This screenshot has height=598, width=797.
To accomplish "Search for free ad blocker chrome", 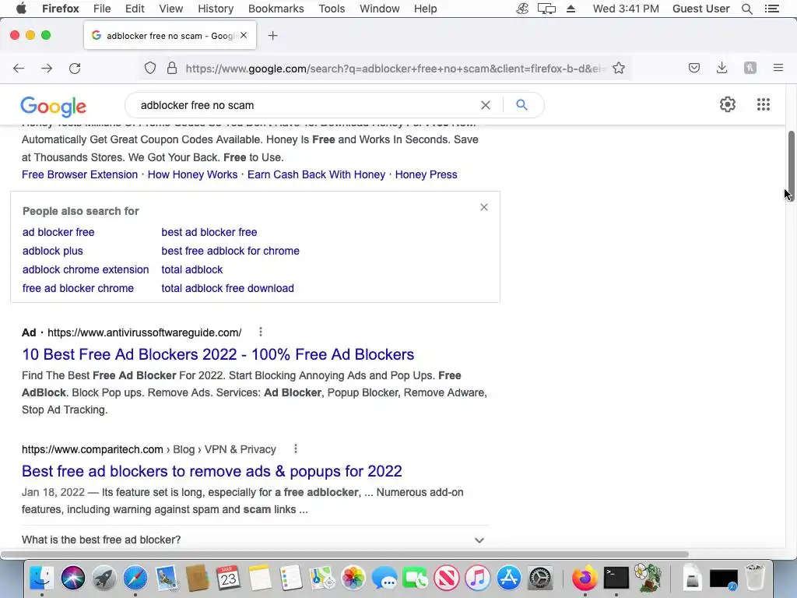I will click(78, 288).
